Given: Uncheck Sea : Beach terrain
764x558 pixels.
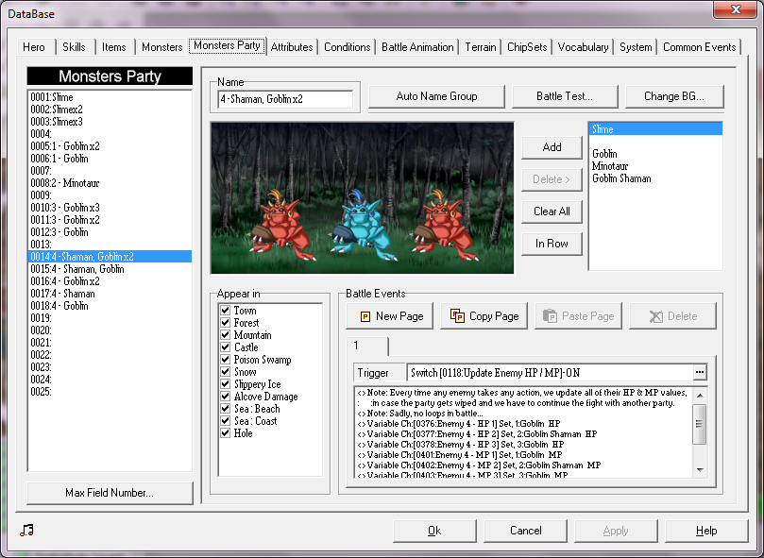Looking at the screenshot, I should pyautogui.click(x=225, y=409).
